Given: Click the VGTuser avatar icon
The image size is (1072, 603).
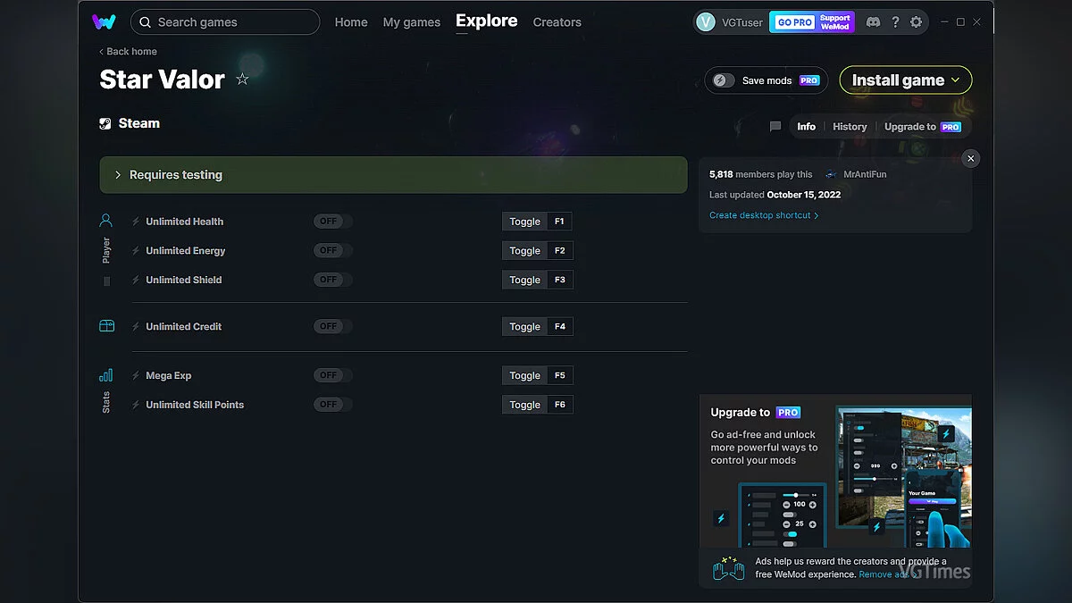Looking at the screenshot, I should pyautogui.click(x=706, y=22).
